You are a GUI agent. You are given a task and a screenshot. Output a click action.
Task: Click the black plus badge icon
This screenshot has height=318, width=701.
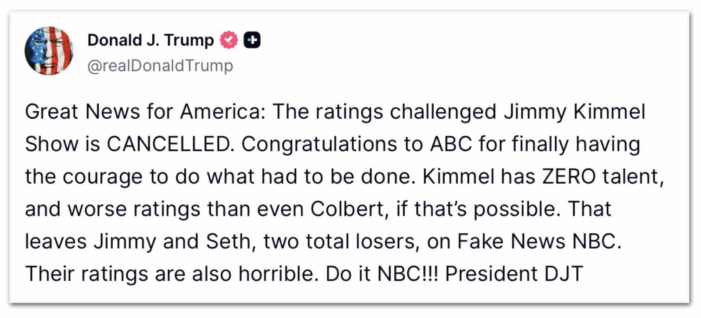pyautogui.click(x=253, y=41)
